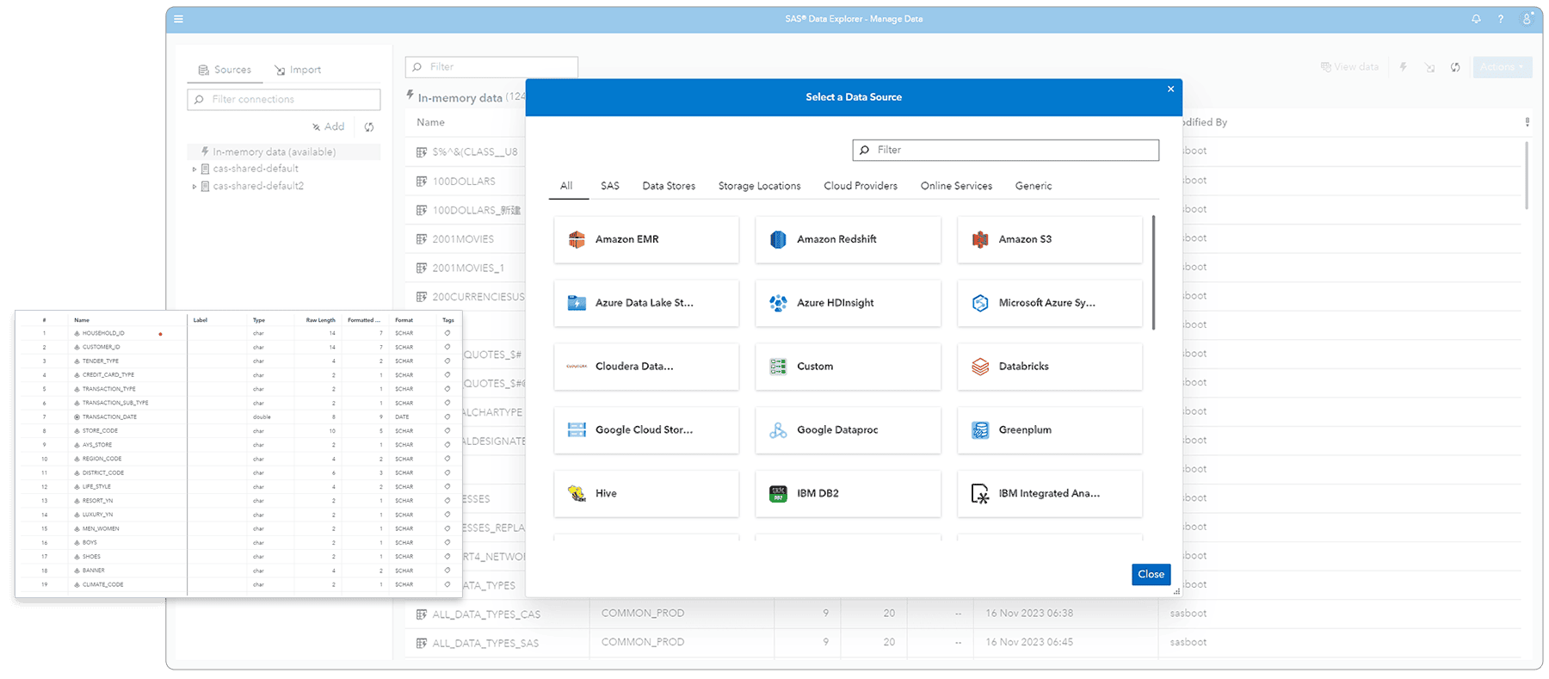
Task: Click the Filter connections field
Action: point(284,100)
